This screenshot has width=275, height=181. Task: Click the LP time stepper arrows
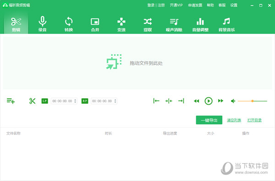tap(75, 101)
